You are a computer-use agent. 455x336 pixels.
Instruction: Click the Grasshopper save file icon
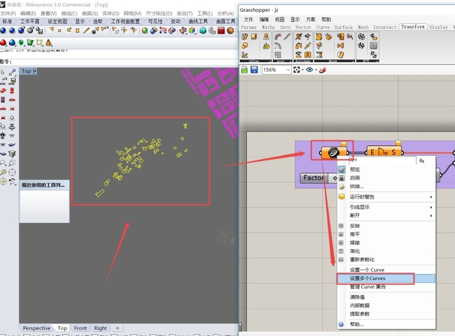coord(254,70)
